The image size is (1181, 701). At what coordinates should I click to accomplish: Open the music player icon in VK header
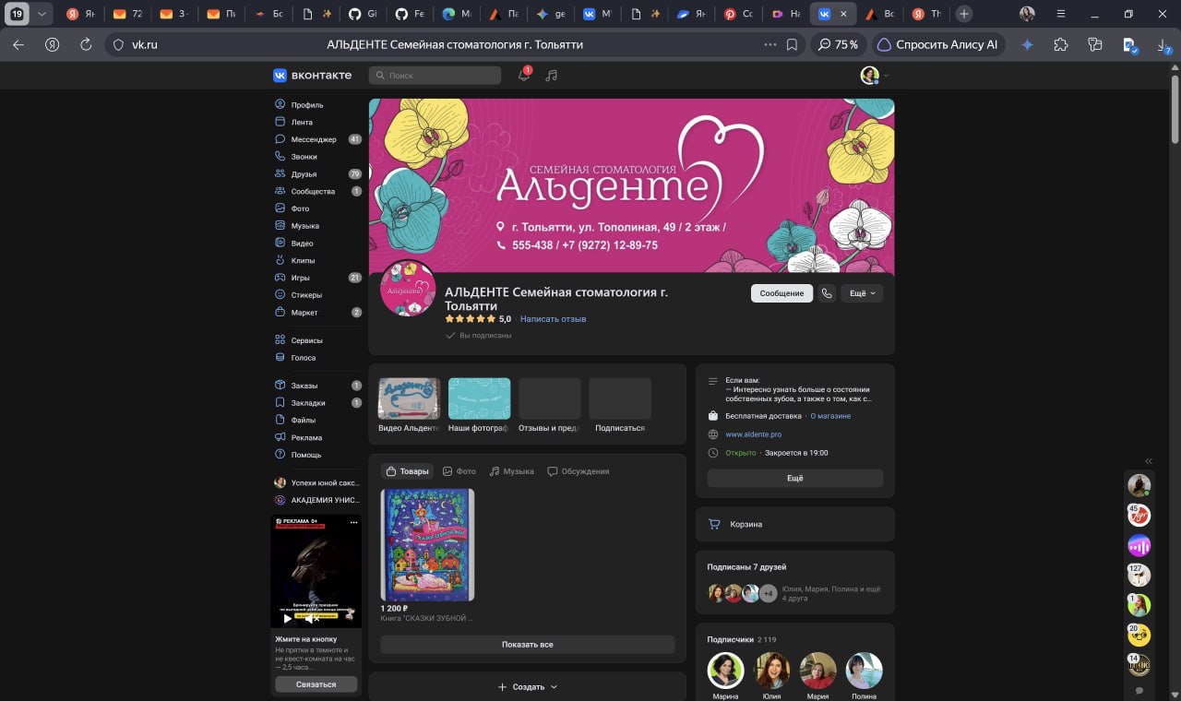coord(552,75)
